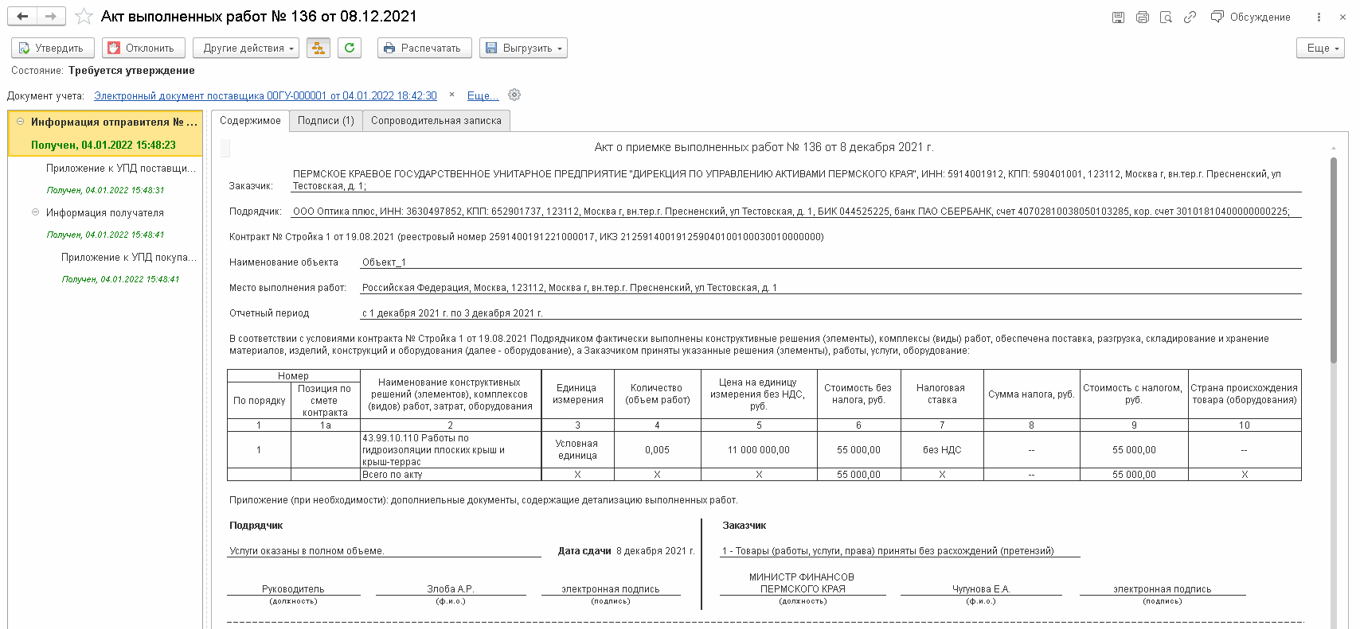Collapse Информация получателя tree node
This screenshot has height=629, width=1360.
[x=35, y=212]
